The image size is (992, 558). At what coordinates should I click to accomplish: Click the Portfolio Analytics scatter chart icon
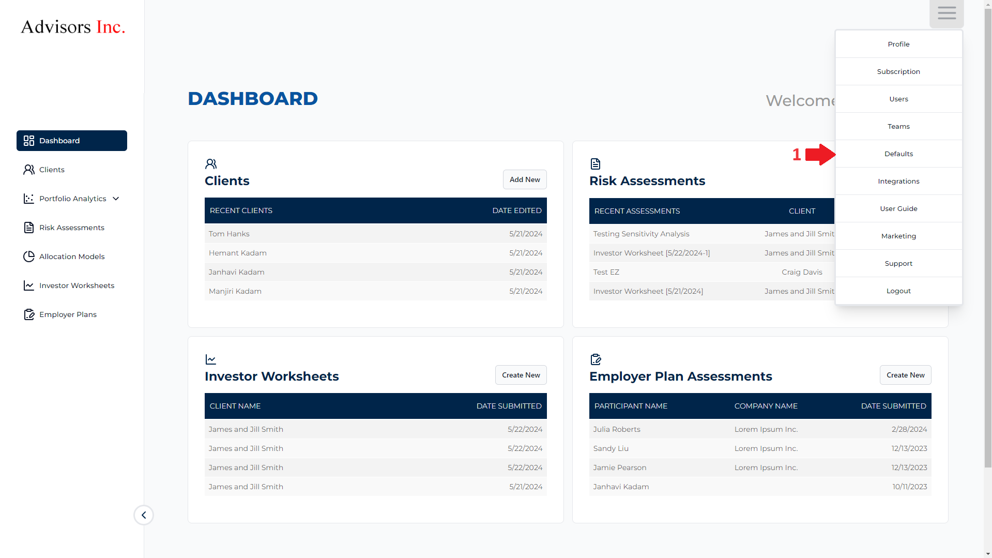click(x=29, y=199)
